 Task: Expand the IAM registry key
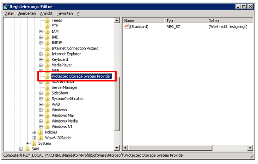coord(41,32)
